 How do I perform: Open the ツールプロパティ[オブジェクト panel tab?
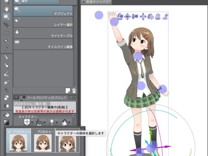44,98
